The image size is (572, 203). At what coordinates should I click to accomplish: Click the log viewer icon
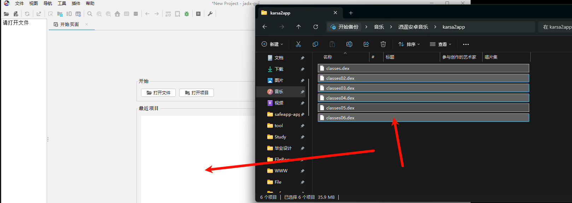198,14
